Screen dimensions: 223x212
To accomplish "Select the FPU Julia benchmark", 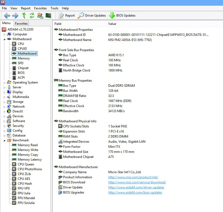I will [x=21, y=193].
